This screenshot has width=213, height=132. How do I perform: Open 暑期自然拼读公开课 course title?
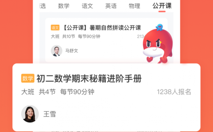click(102, 28)
